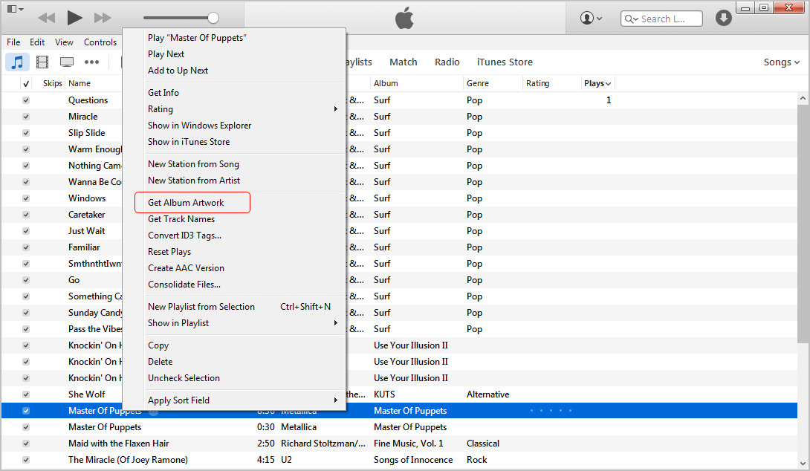Select Add to Up Next
Viewport: 810px width, 471px height.
pyautogui.click(x=178, y=71)
